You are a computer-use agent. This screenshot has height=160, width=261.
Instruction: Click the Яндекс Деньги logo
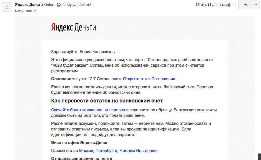click(x=73, y=27)
